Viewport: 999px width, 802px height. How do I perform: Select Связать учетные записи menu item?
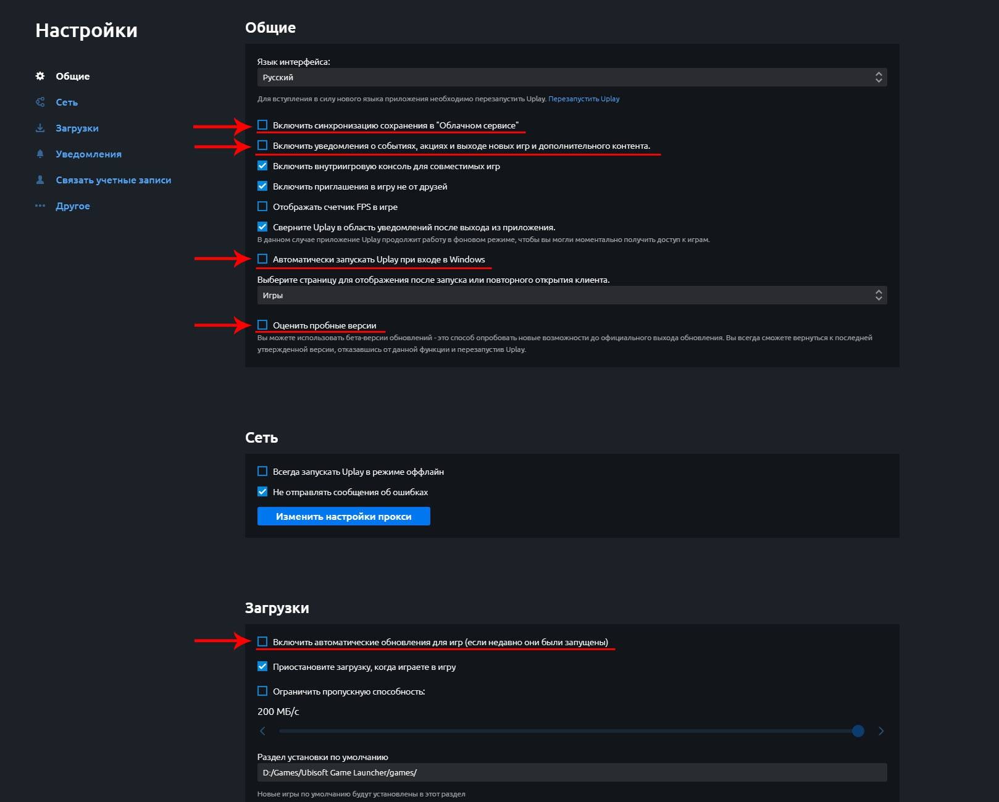(114, 180)
